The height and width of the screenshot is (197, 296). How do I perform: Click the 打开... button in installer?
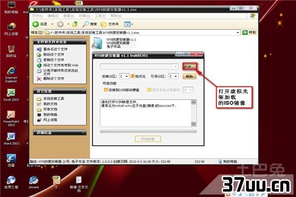[x=190, y=67]
